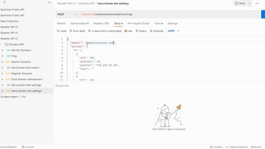Click the Send button at the right edge
The height and width of the screenshot is (149, 265).
(263, 14)
